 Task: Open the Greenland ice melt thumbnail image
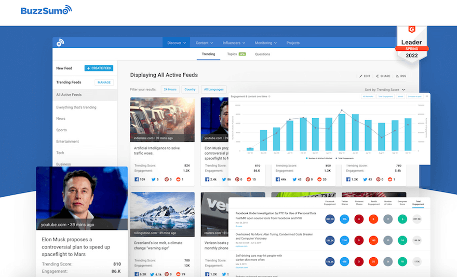(x=163, y=214)
